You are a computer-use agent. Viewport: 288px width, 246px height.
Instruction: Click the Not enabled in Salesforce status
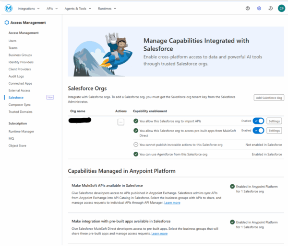point(264,145)
